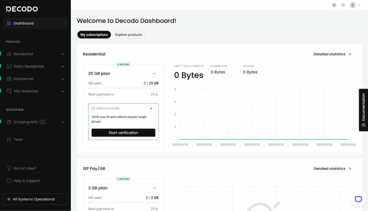Click the GB used progress bar for 25 GB plan
368x211 pixels.
(x=123, y=88)
